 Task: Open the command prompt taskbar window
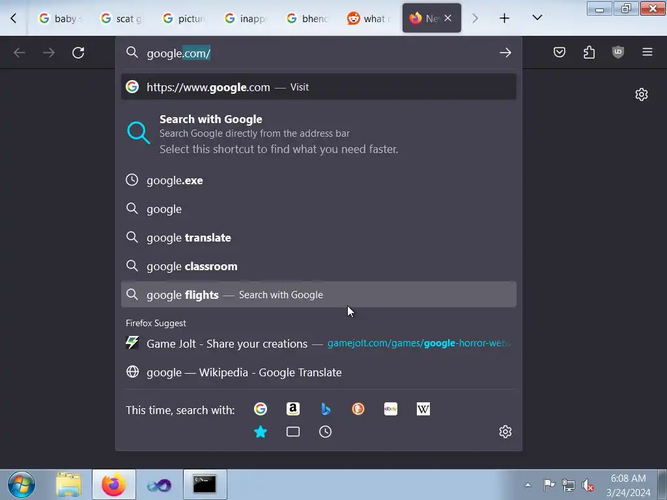pyautogui.click(x=205, y=484)
